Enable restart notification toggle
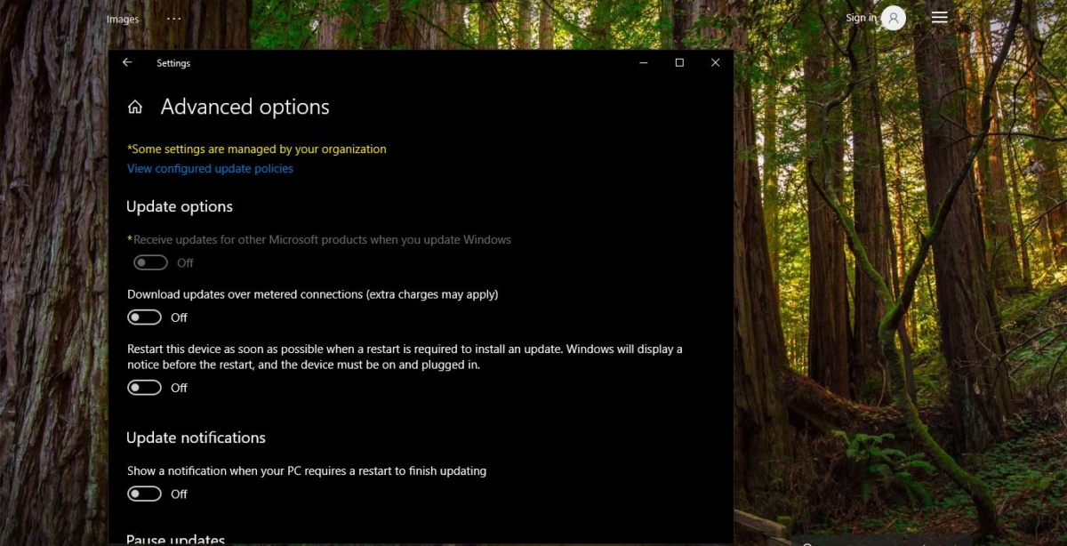The height and width of the screenshot is (546, 1067). coord(144,494)
